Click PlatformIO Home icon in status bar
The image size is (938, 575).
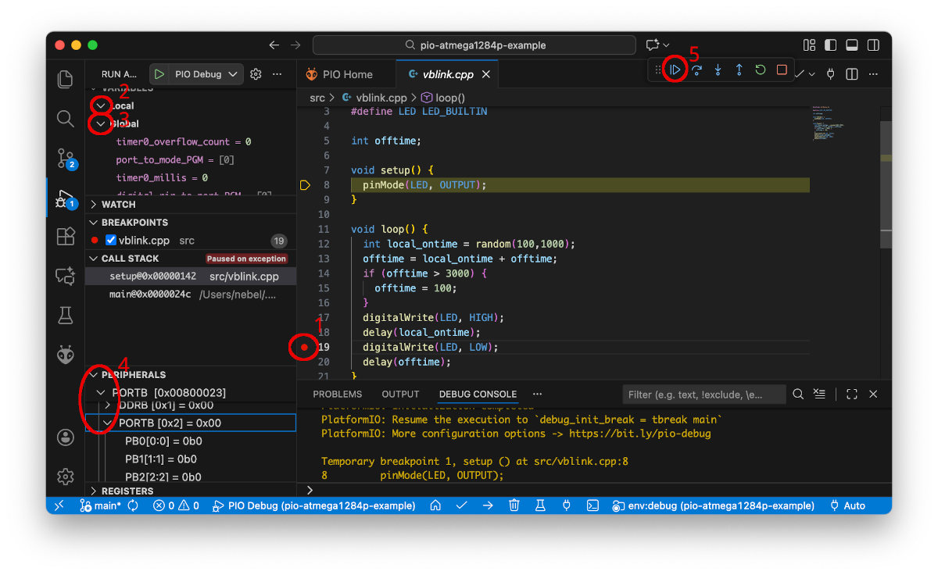435,505
